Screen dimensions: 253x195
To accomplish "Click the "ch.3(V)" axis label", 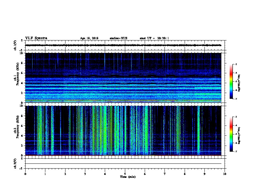I will pos(15,163).
